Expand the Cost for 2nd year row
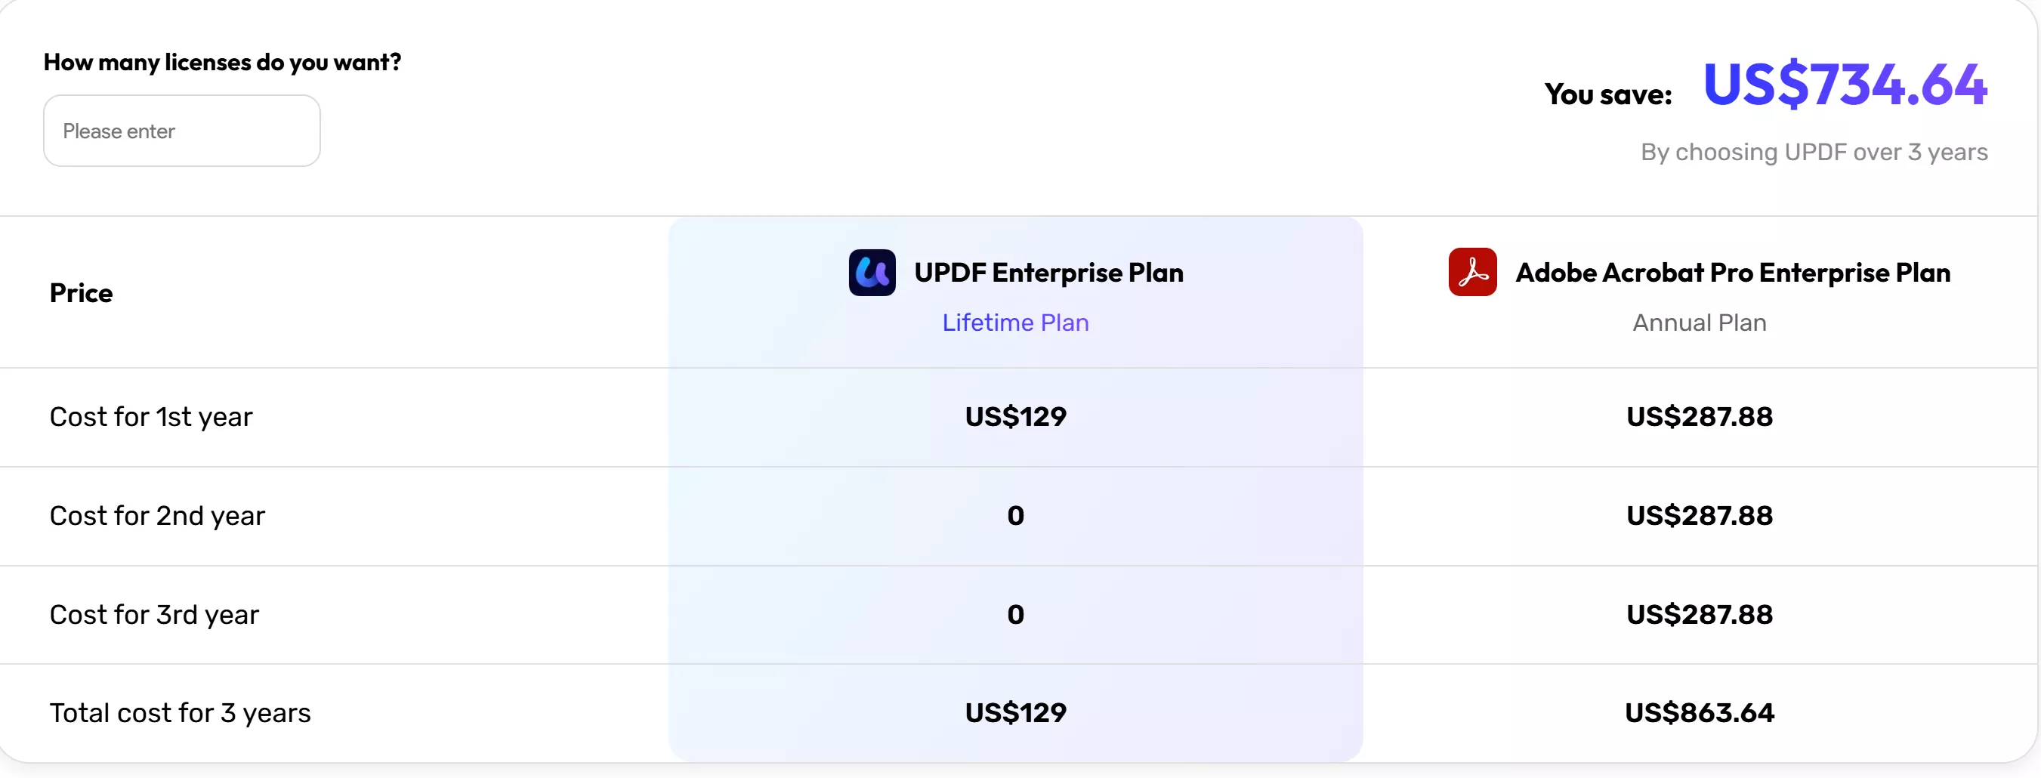Viewport: 2041px width, 778px height. 157,516
